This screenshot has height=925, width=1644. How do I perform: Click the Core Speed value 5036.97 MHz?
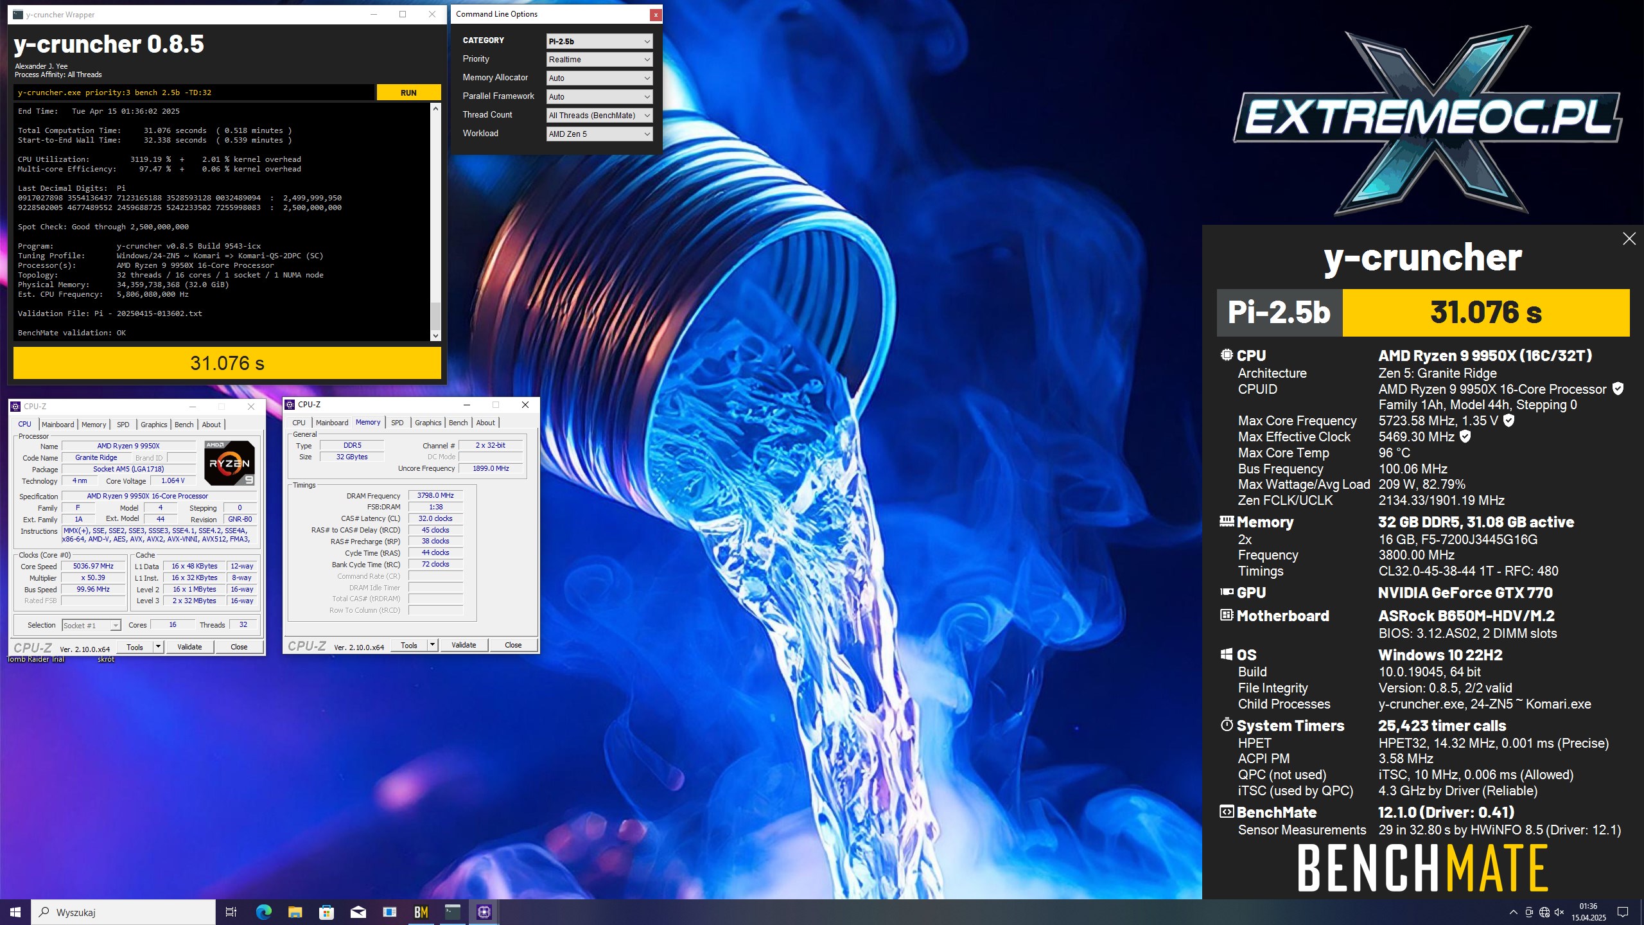click(93, 567)
